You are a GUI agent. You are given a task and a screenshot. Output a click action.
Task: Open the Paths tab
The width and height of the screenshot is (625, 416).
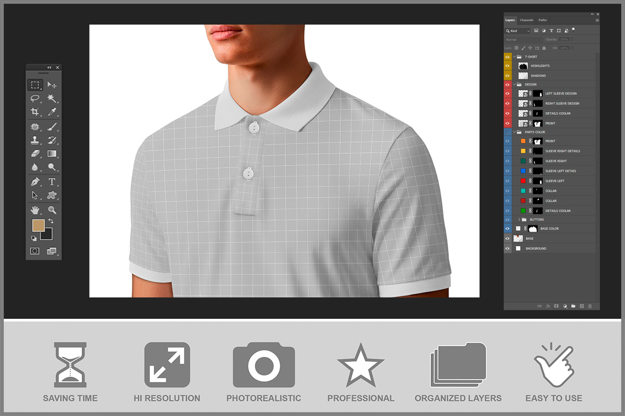[542, 20]
